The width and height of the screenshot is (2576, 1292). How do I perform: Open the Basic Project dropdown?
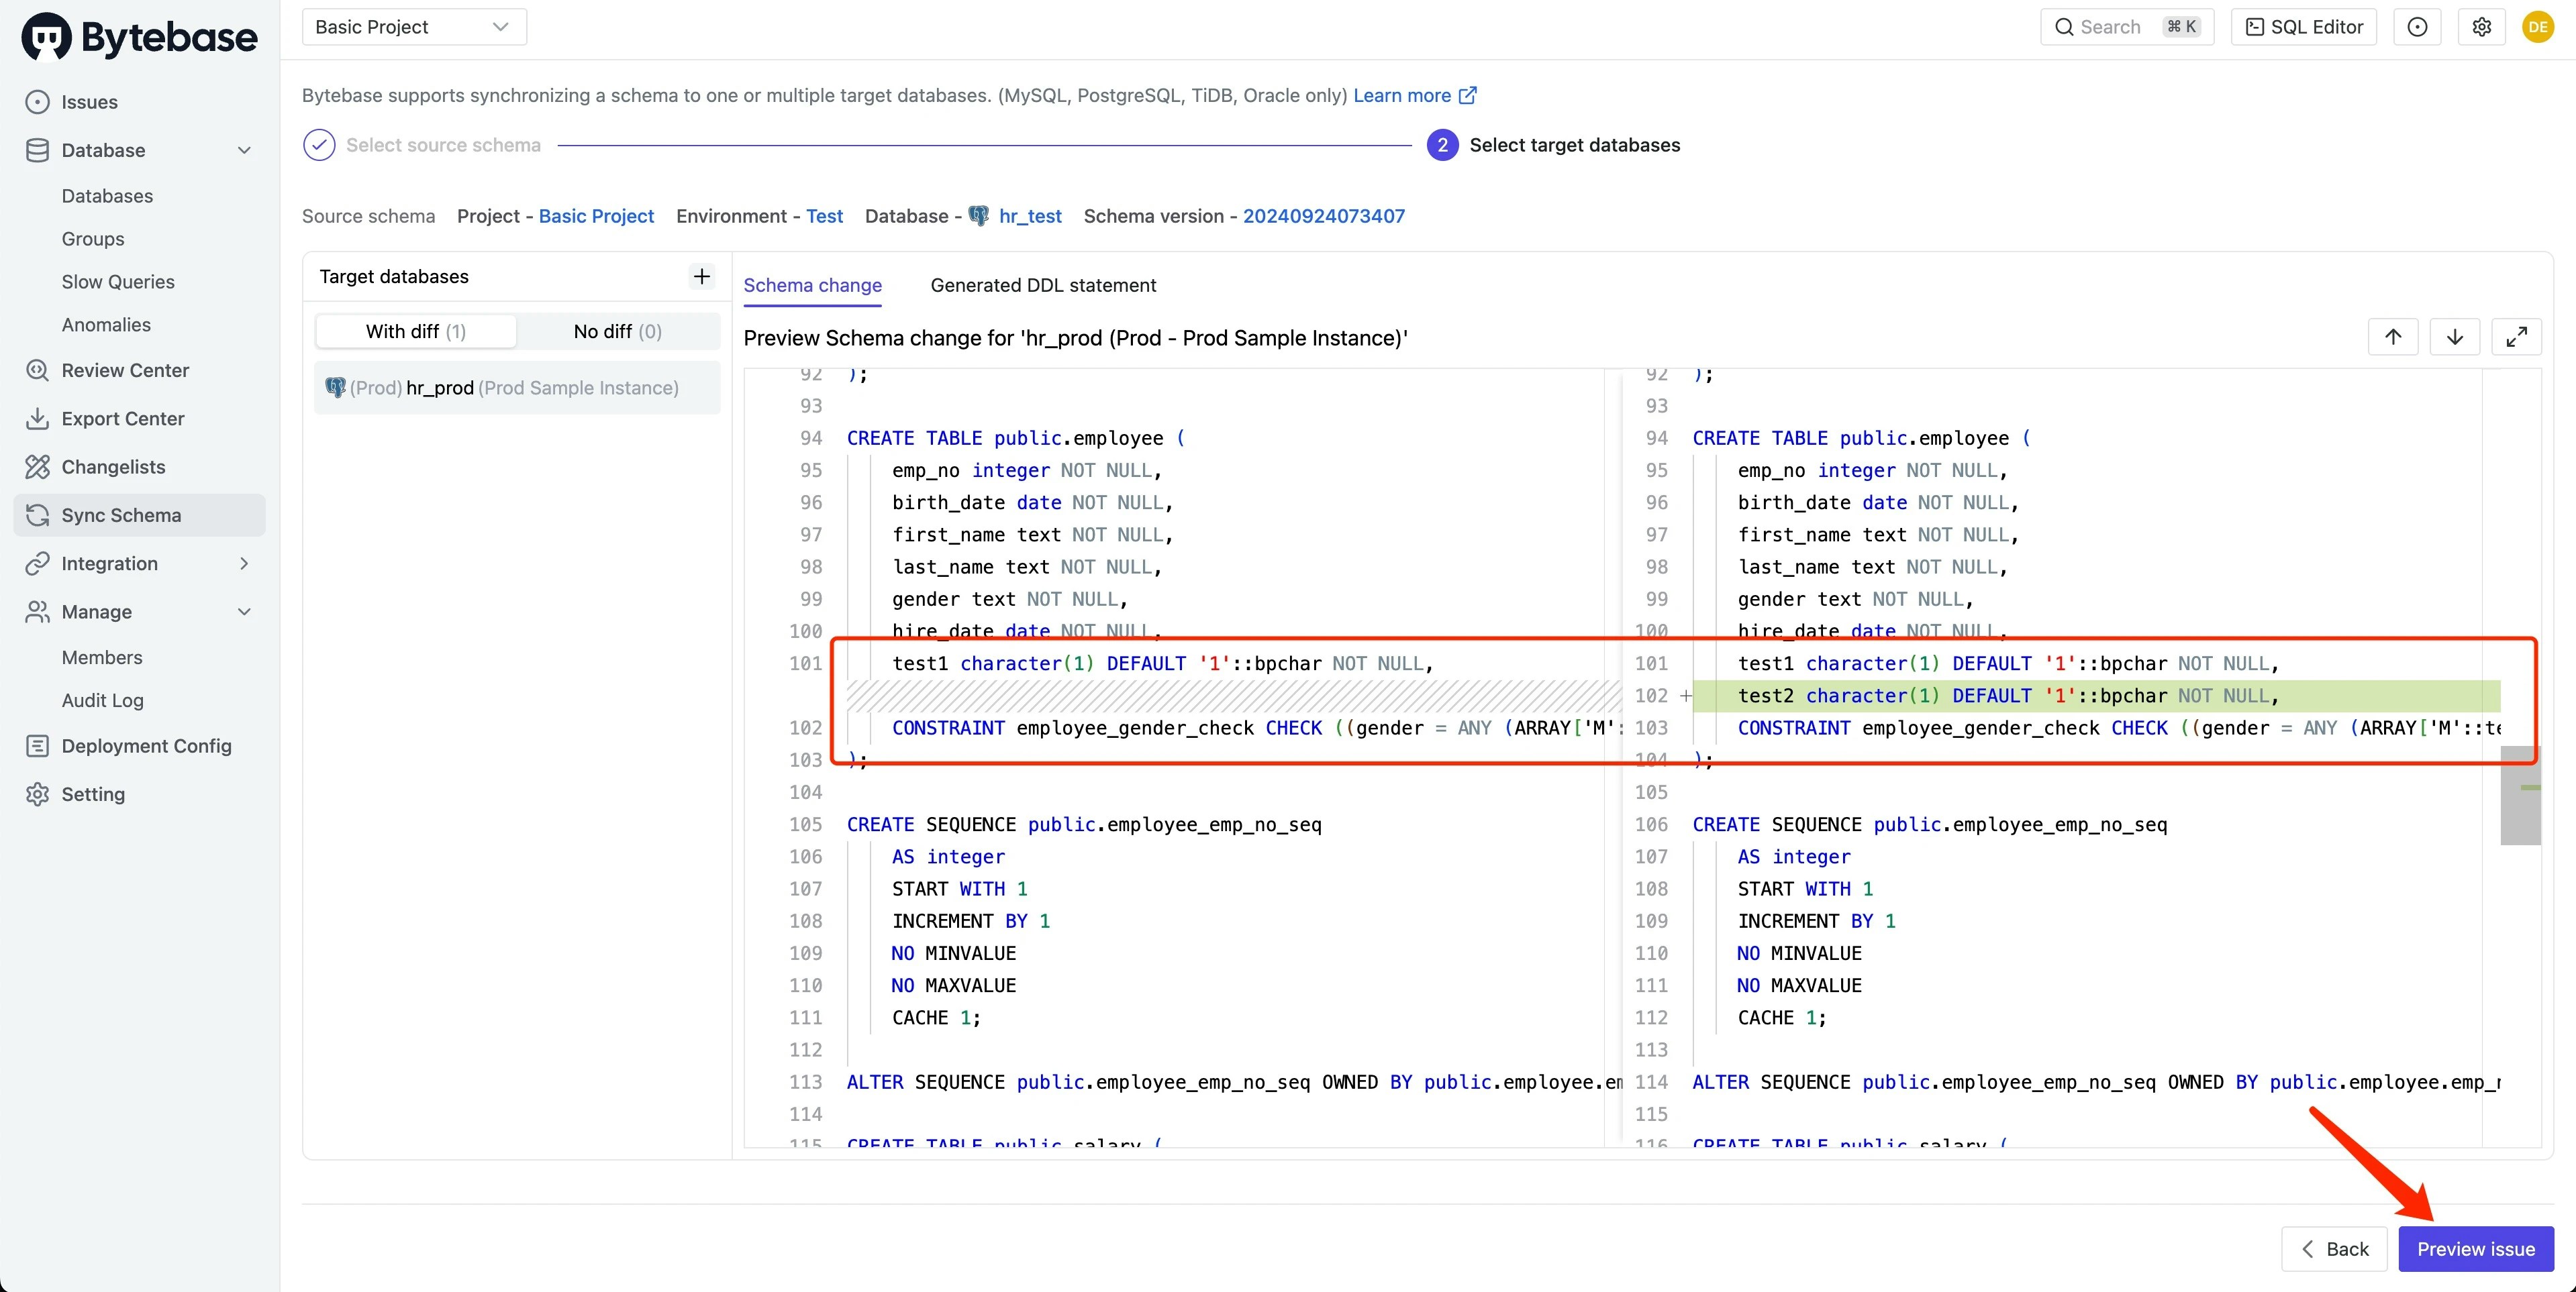click(413, 27)
